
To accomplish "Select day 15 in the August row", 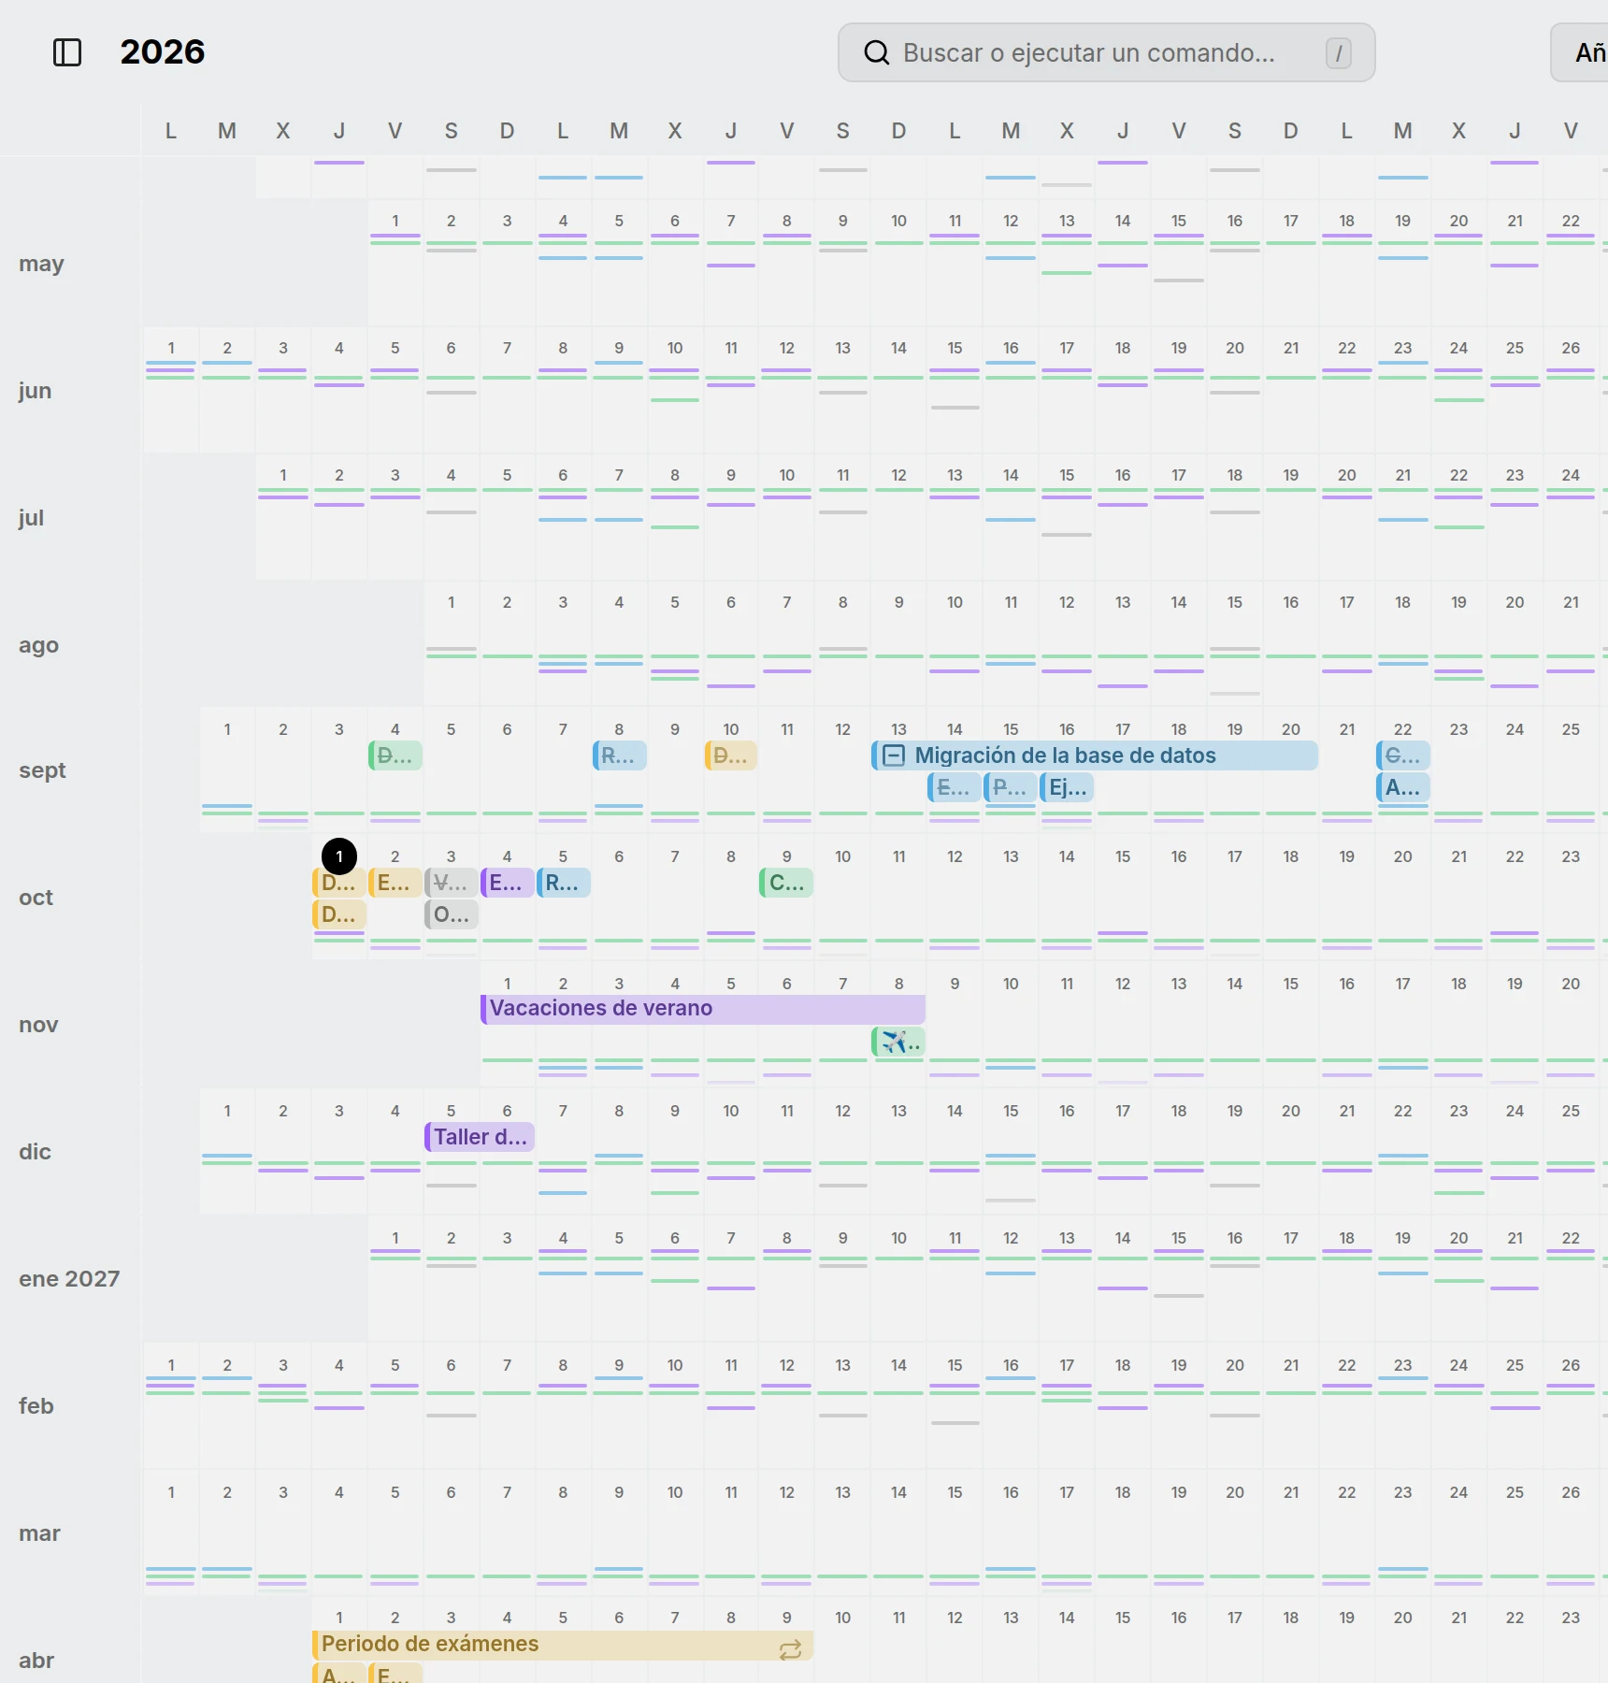I will [x=1235, y=602].
